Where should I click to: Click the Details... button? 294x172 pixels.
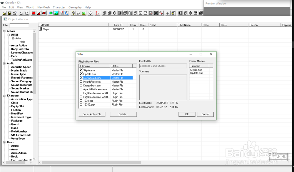[x=123, y=114]
